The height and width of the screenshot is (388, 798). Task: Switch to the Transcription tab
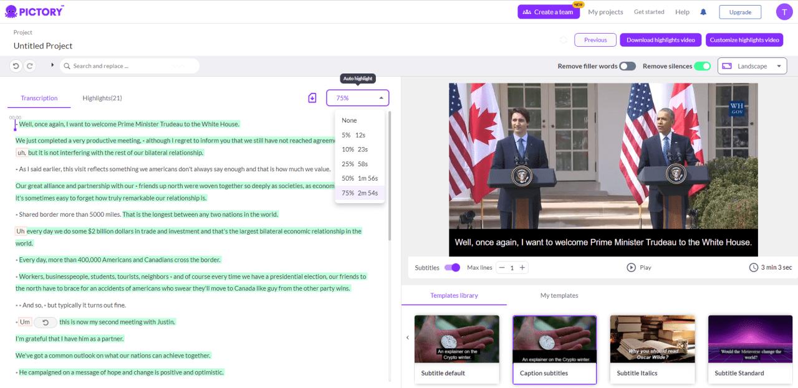tap(39, 98)
